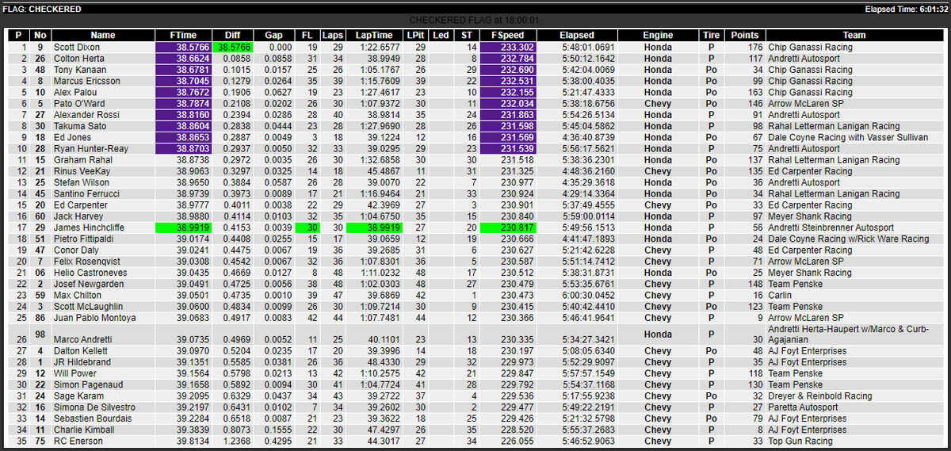Click green lap time cell 38.9919
Viewport: 951px width, 451px height.
[373, 227]
